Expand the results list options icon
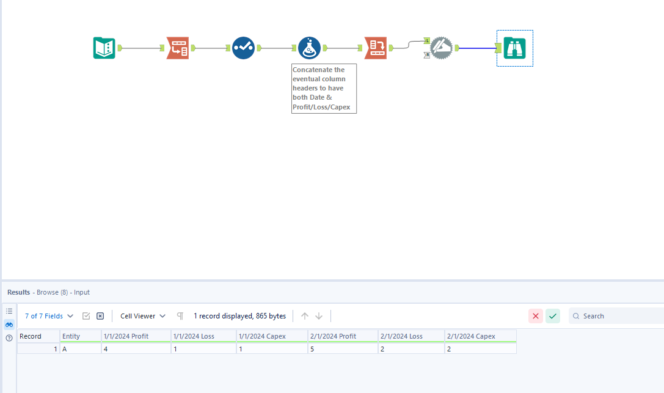 9,311
